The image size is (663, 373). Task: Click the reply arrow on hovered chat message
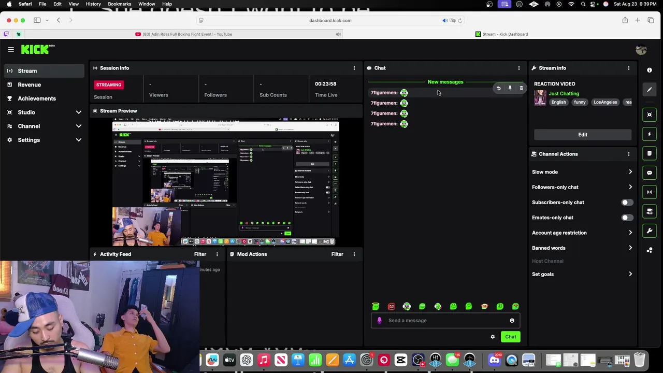[498, 89]
